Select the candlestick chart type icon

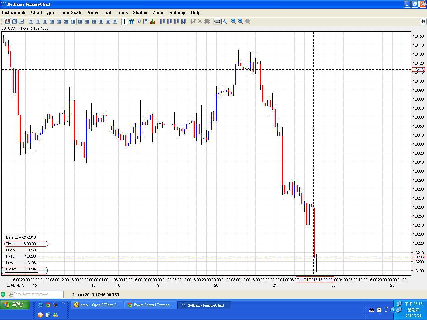(7, 21)
